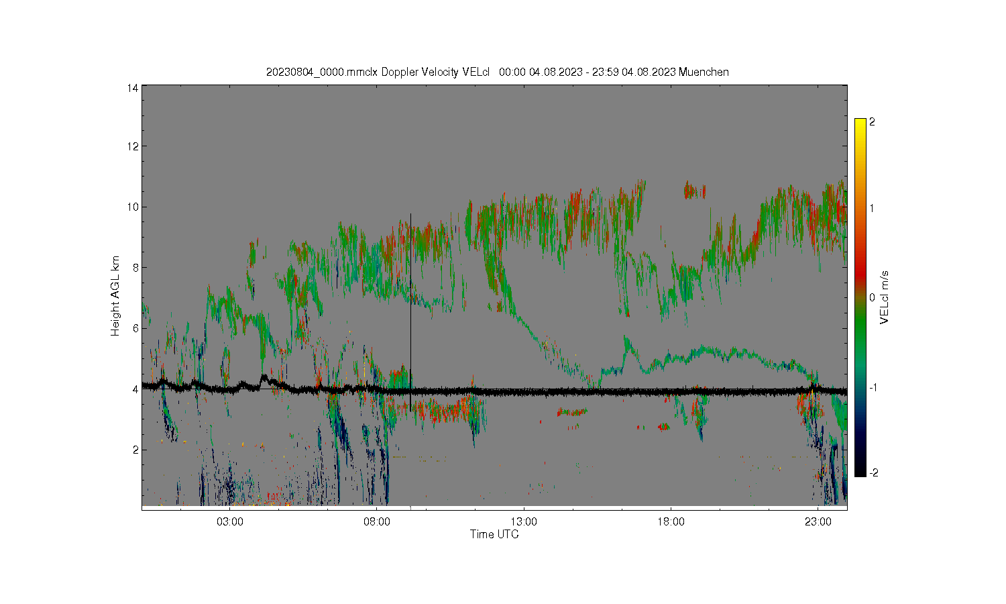Click the '23:00' time tick label
Viewport: 1006px width, 604px height.
818,521
